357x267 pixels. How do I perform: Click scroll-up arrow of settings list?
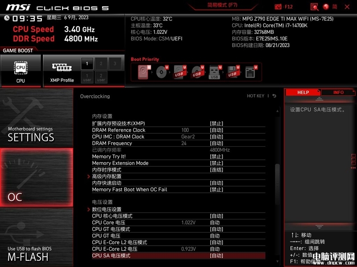(x=277, y=111)
